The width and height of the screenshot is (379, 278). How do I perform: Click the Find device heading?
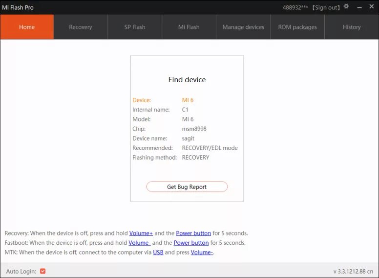[187, 80]
